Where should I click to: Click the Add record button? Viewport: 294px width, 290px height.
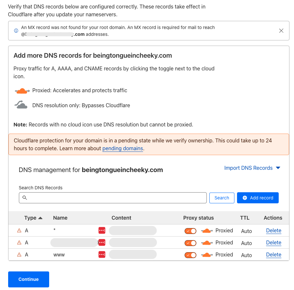(x=258, y=198)
